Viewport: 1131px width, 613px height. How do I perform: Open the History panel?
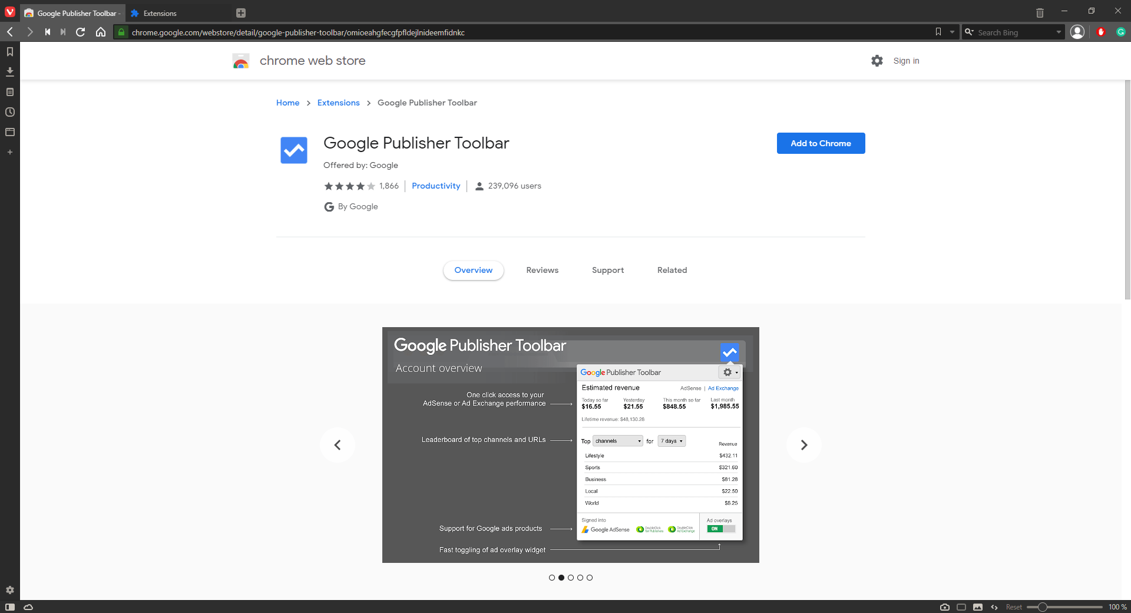point(9,112)
